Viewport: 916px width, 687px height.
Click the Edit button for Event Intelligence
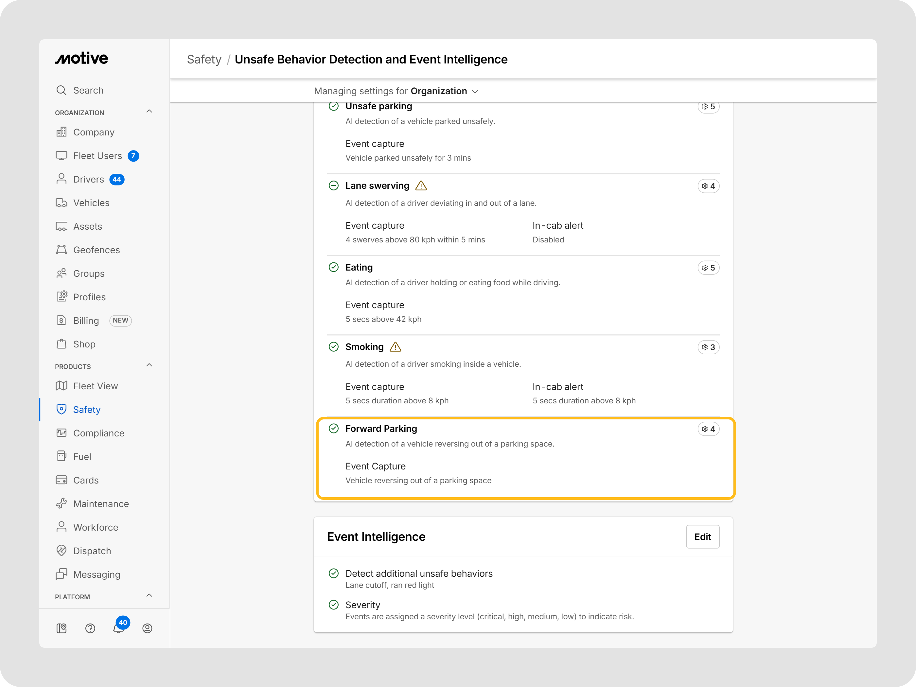click(702, 537)
